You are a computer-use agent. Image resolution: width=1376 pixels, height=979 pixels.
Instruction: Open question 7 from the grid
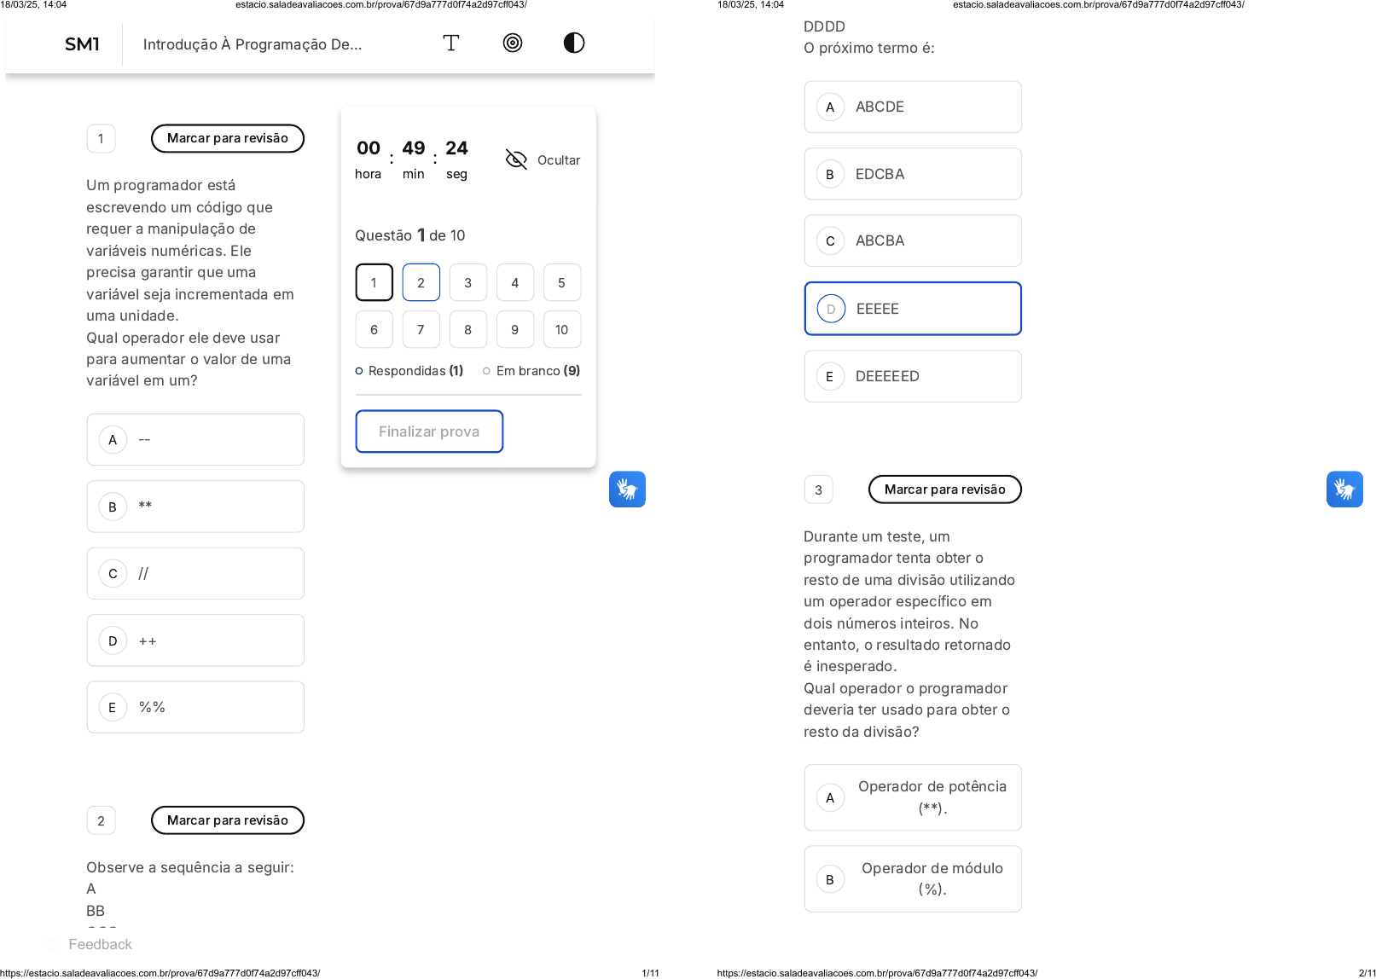pos(421,330)
